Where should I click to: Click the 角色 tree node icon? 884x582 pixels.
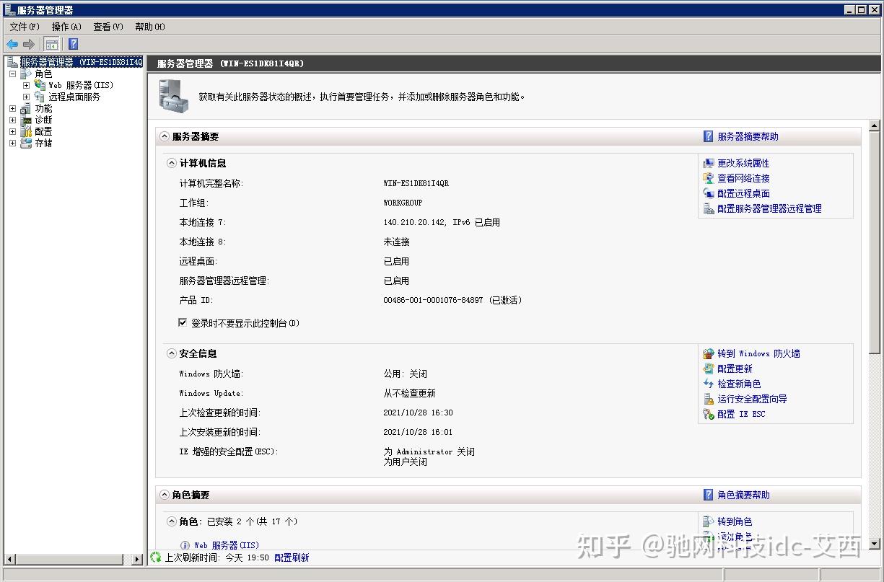(x=26, y=74)
